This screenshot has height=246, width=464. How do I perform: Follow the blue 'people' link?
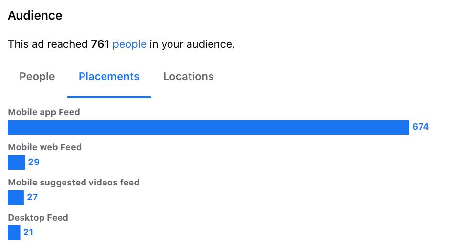tap(129, 44)
